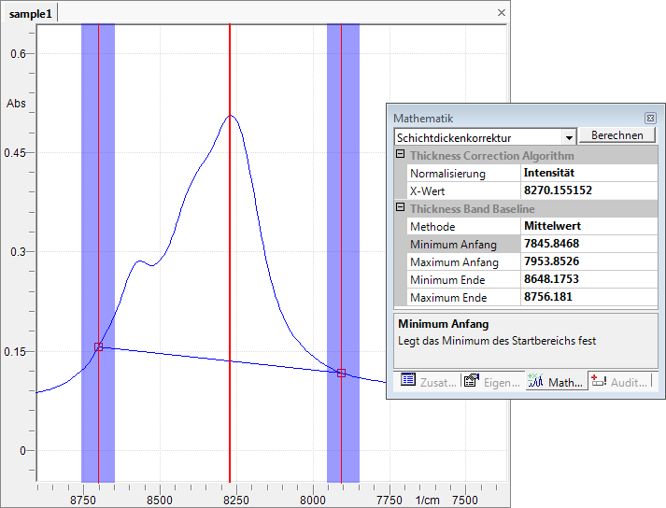Select the sample1 tab
The height and width of the screenshot is (508, 666).
pyautogui.click(x=31, y=13)
